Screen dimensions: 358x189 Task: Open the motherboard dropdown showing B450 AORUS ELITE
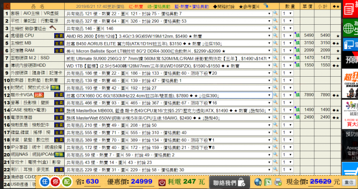pyautogui.click(x=169, y=44)
